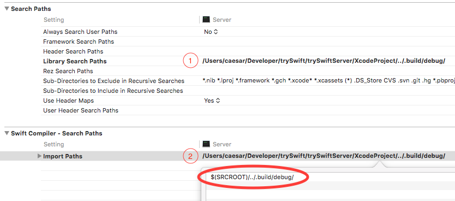Click Server target icon under Swift Compiler
The height and width of the screenshot is (201, 455).
click(206, 144)
